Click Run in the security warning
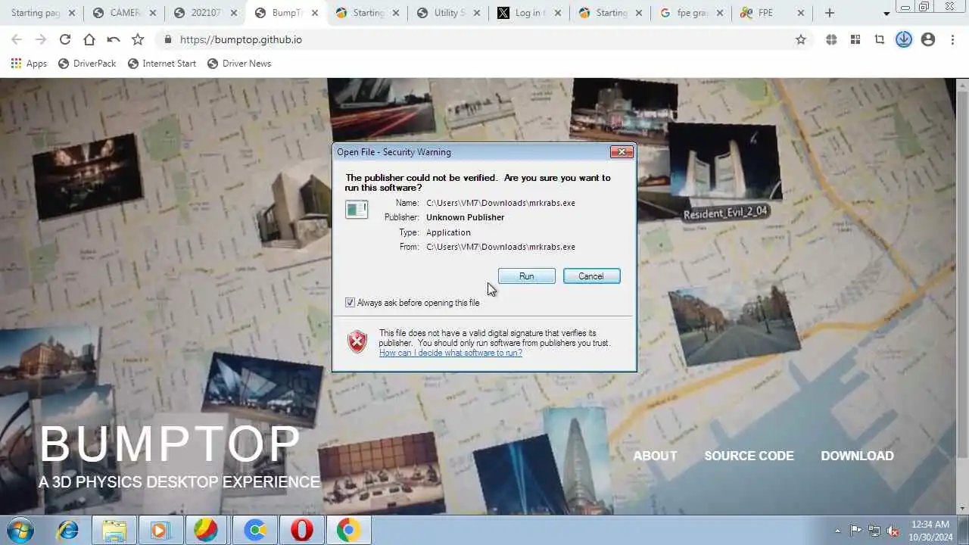This screenshot has width=969, height=545. (527, 276)
